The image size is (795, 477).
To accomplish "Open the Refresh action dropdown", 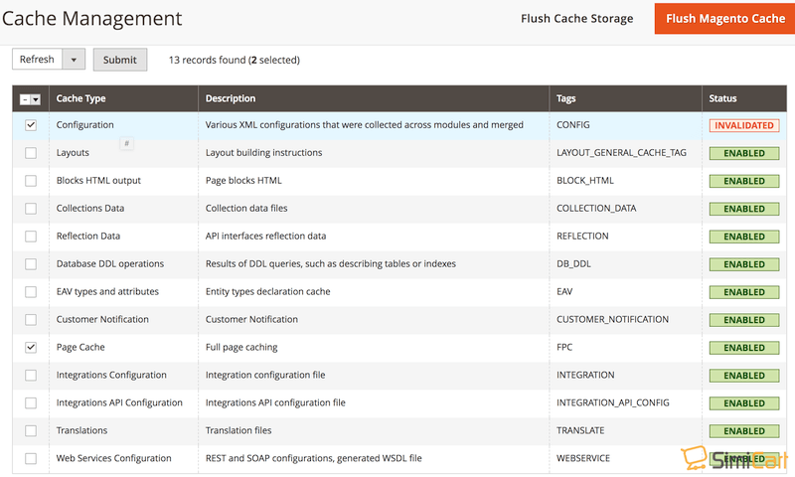I will 75,60.
